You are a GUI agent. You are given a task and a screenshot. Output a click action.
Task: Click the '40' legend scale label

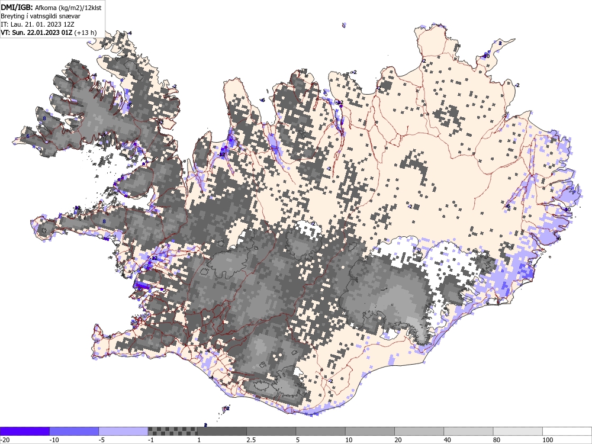point(448,440)
